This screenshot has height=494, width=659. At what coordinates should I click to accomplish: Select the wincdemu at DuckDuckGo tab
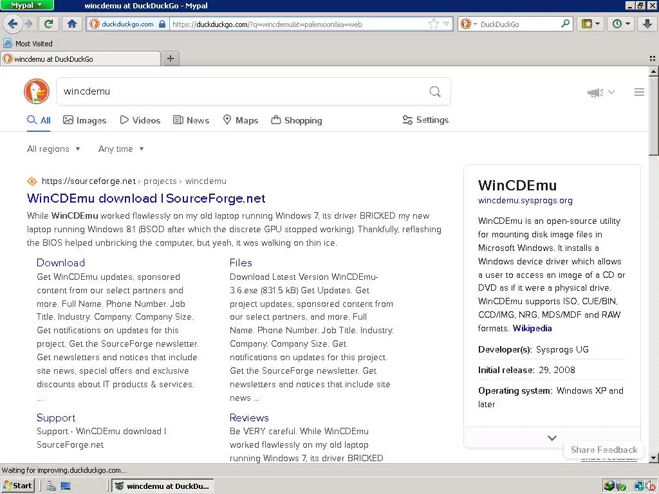80,59
